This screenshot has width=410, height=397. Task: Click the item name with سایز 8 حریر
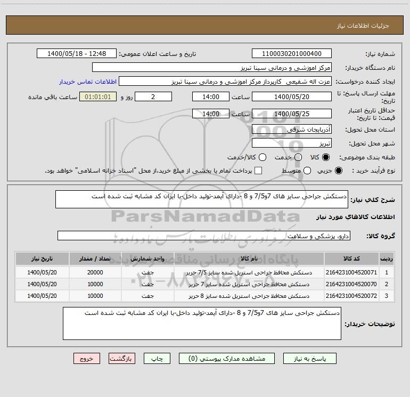click(249, 296)
